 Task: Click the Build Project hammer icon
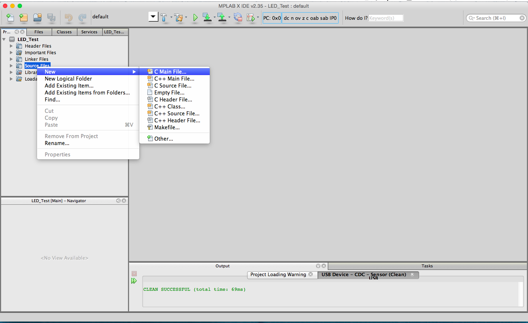pyautogui.click(x=164, y=17)
